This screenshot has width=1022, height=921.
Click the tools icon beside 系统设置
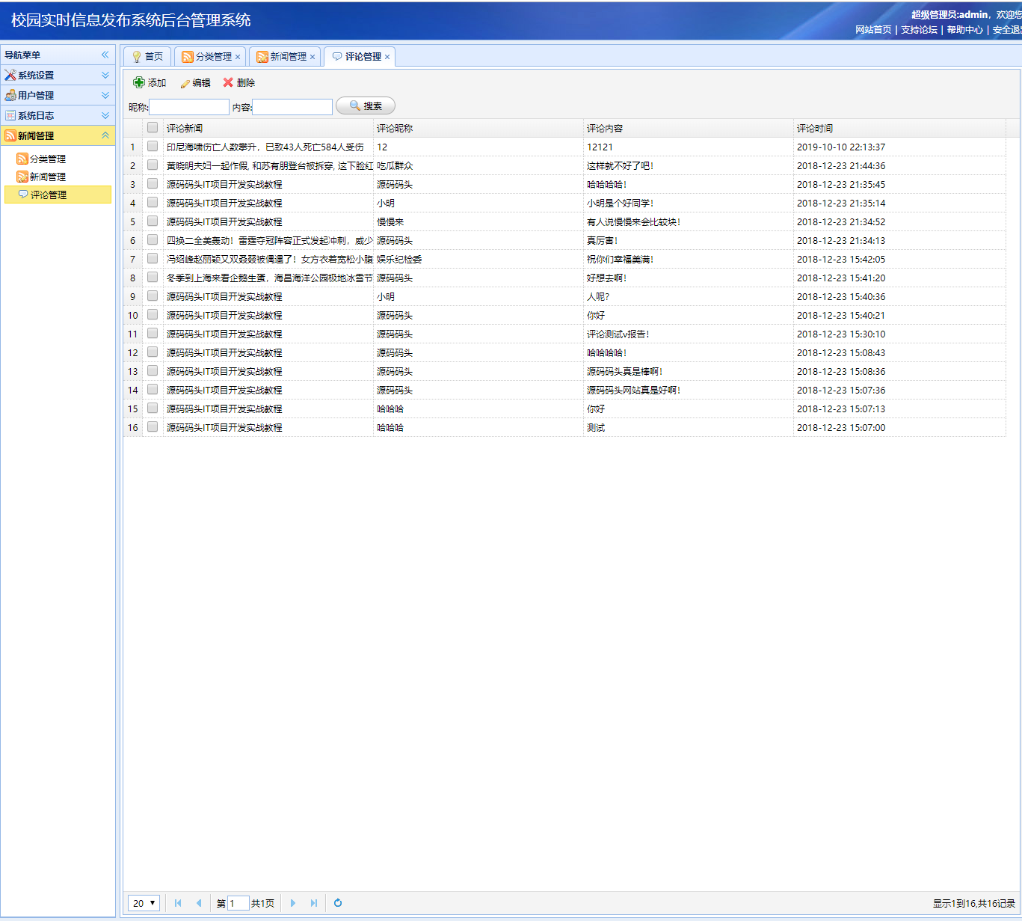coord(10,75)
